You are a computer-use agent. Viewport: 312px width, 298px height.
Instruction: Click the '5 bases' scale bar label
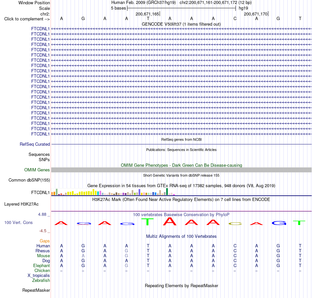click(x=118, y=8)
